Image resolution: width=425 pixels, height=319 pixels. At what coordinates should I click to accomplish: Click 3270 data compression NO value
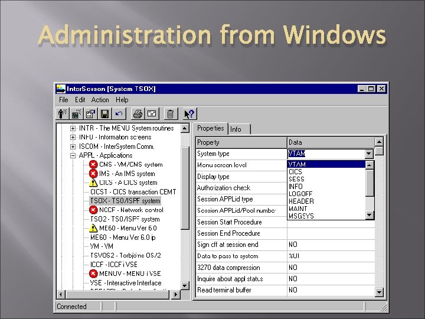coord(331,268)
